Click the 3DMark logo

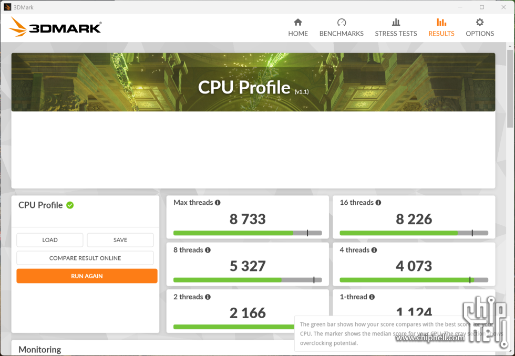55,27
